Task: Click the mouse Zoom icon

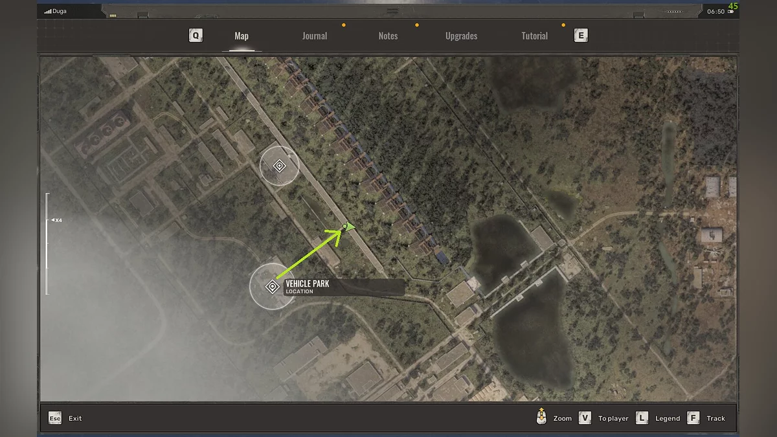Action: coord(542,417)
